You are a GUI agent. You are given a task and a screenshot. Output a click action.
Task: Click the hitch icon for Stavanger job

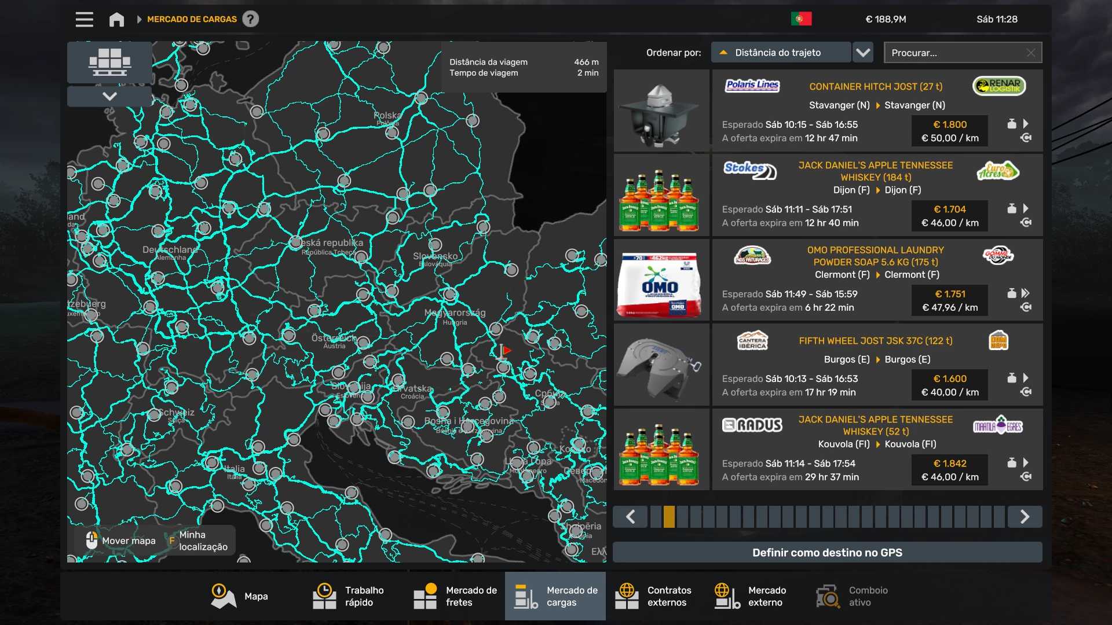tap(1026, 138)
